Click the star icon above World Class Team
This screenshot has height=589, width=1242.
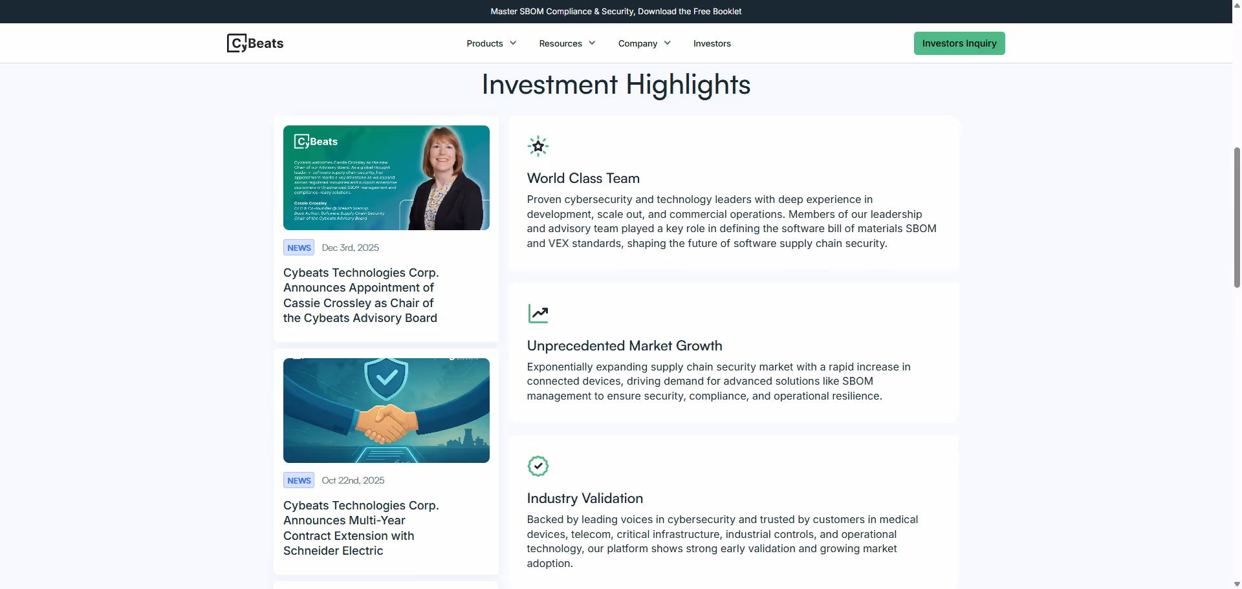coord(538,146)
